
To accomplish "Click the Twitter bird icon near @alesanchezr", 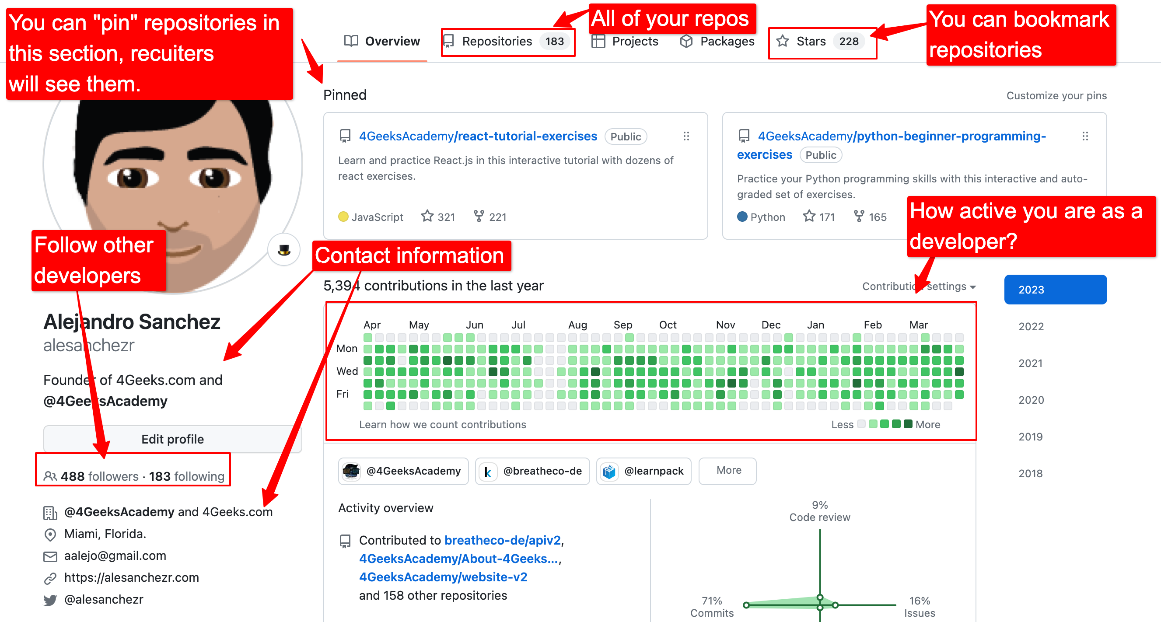I will [50, 600].
